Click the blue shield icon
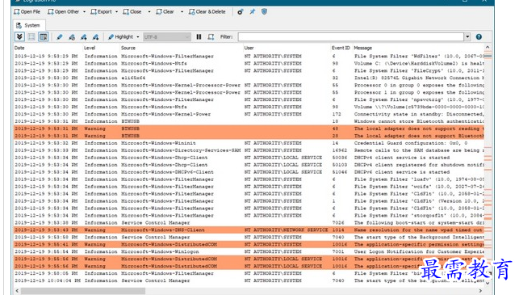The height and width of the screenshot is (295, 519). tap(264, 12)
